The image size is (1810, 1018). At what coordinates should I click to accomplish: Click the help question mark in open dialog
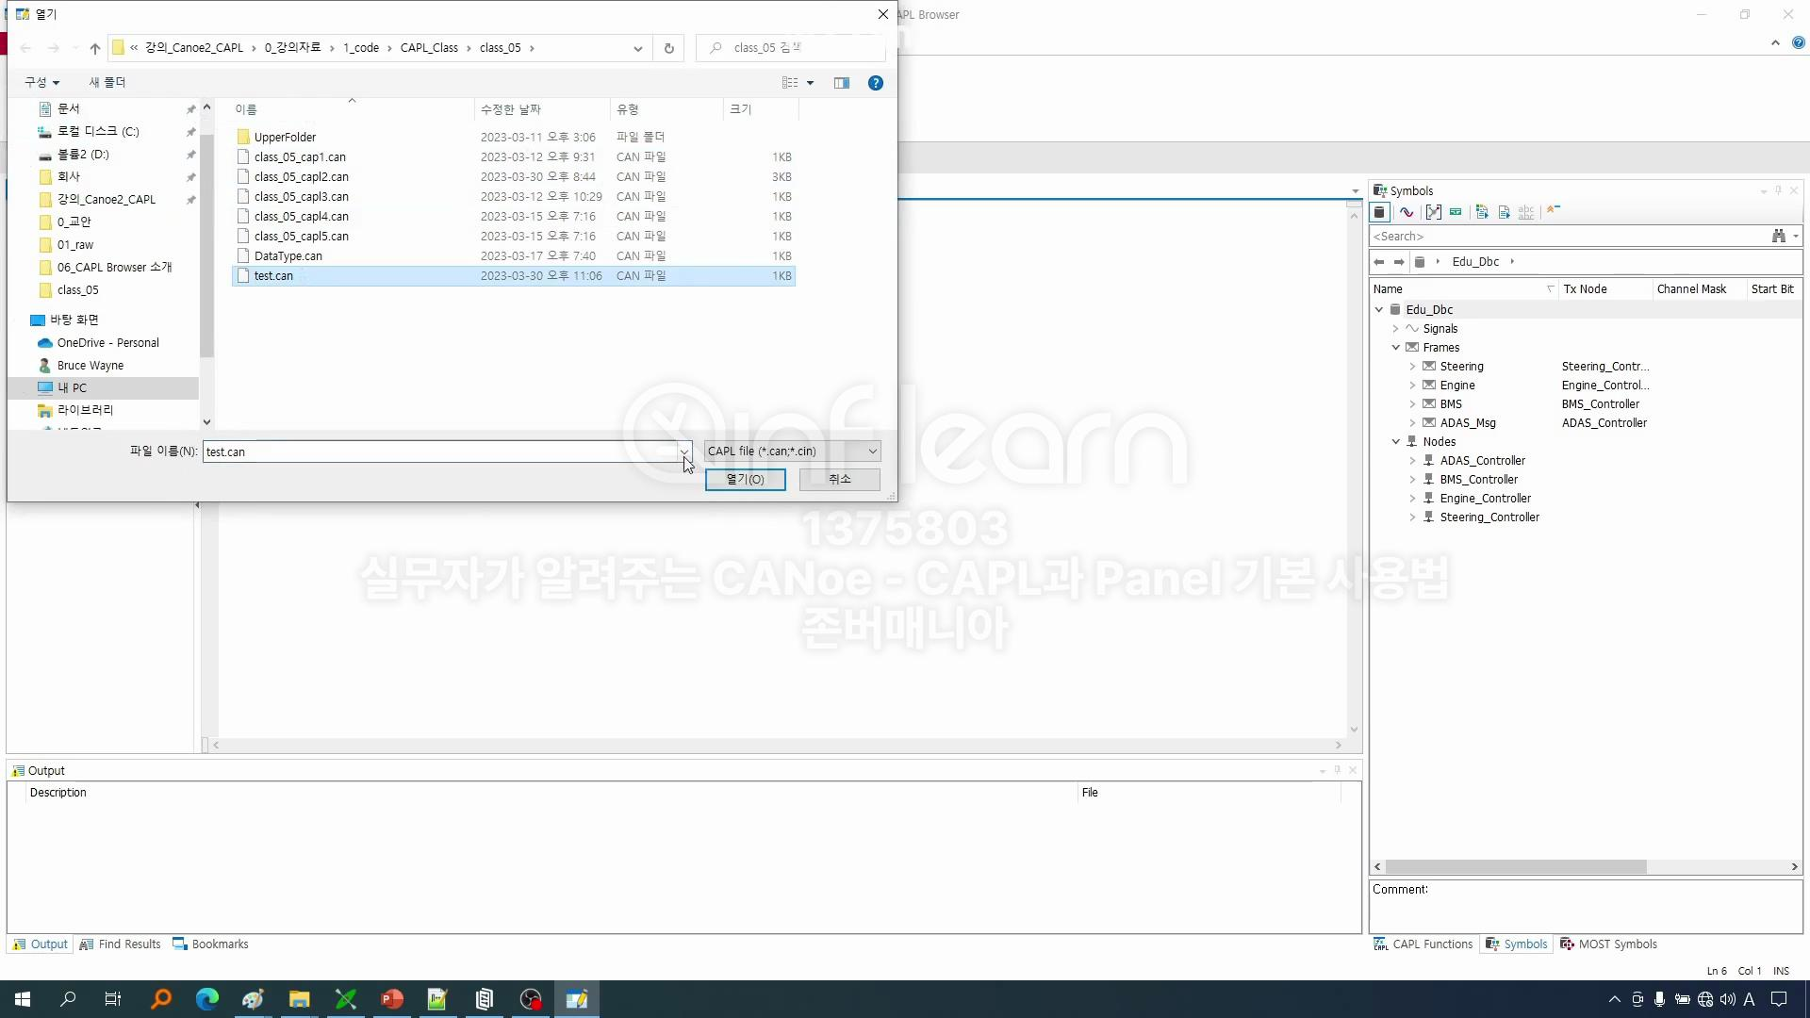pos(876,83)
